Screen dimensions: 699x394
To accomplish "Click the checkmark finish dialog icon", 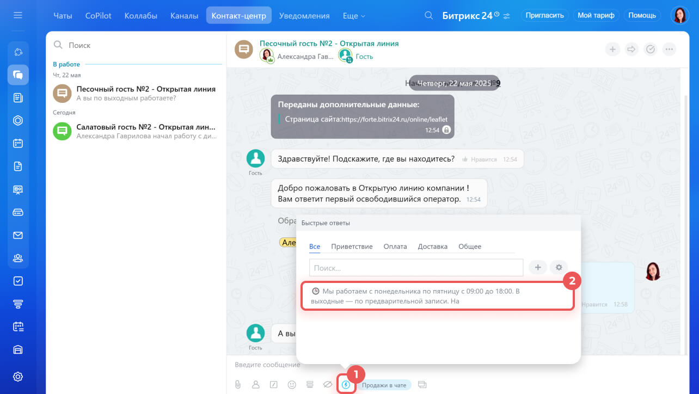I will tap(651, 50).
